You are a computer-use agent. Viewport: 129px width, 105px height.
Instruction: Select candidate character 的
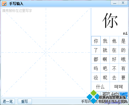click(x=123, y=50)
